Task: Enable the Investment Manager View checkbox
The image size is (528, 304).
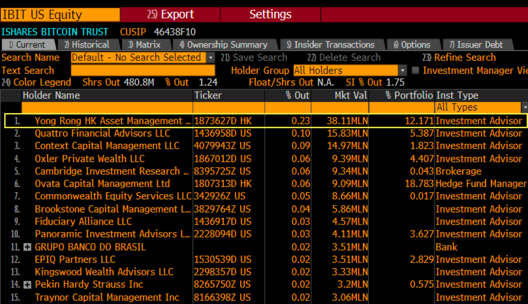Action: tap(416, 70)
